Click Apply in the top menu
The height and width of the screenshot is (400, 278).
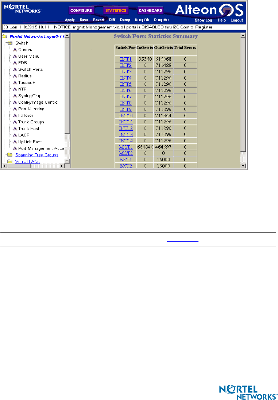click(x=70, y=20)
